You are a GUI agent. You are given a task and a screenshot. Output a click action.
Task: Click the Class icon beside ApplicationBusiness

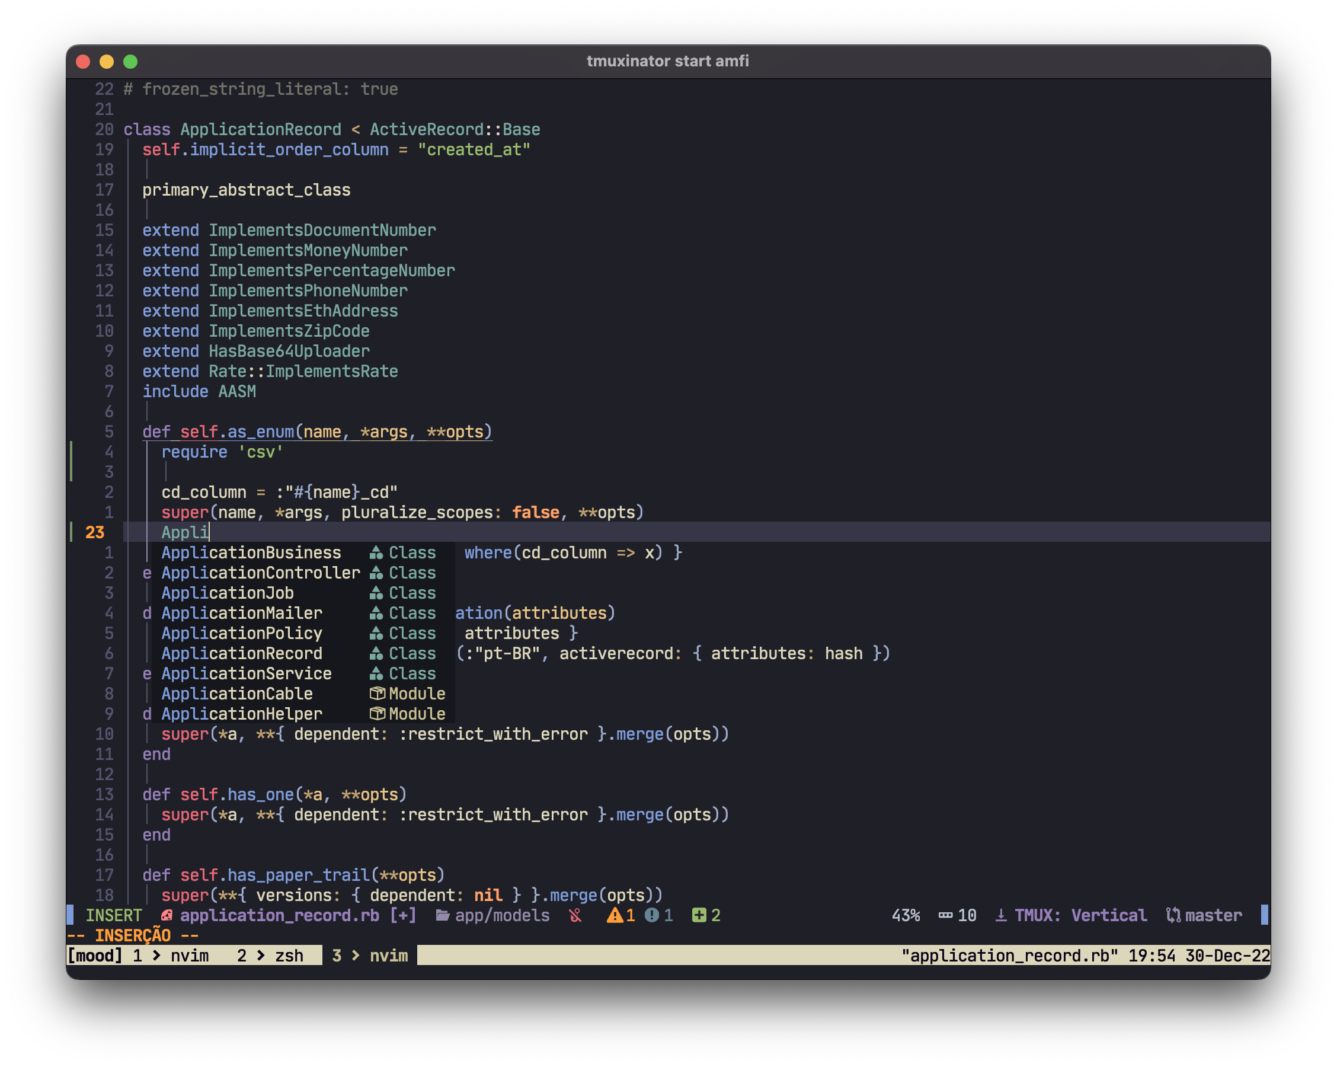point(376,552)
